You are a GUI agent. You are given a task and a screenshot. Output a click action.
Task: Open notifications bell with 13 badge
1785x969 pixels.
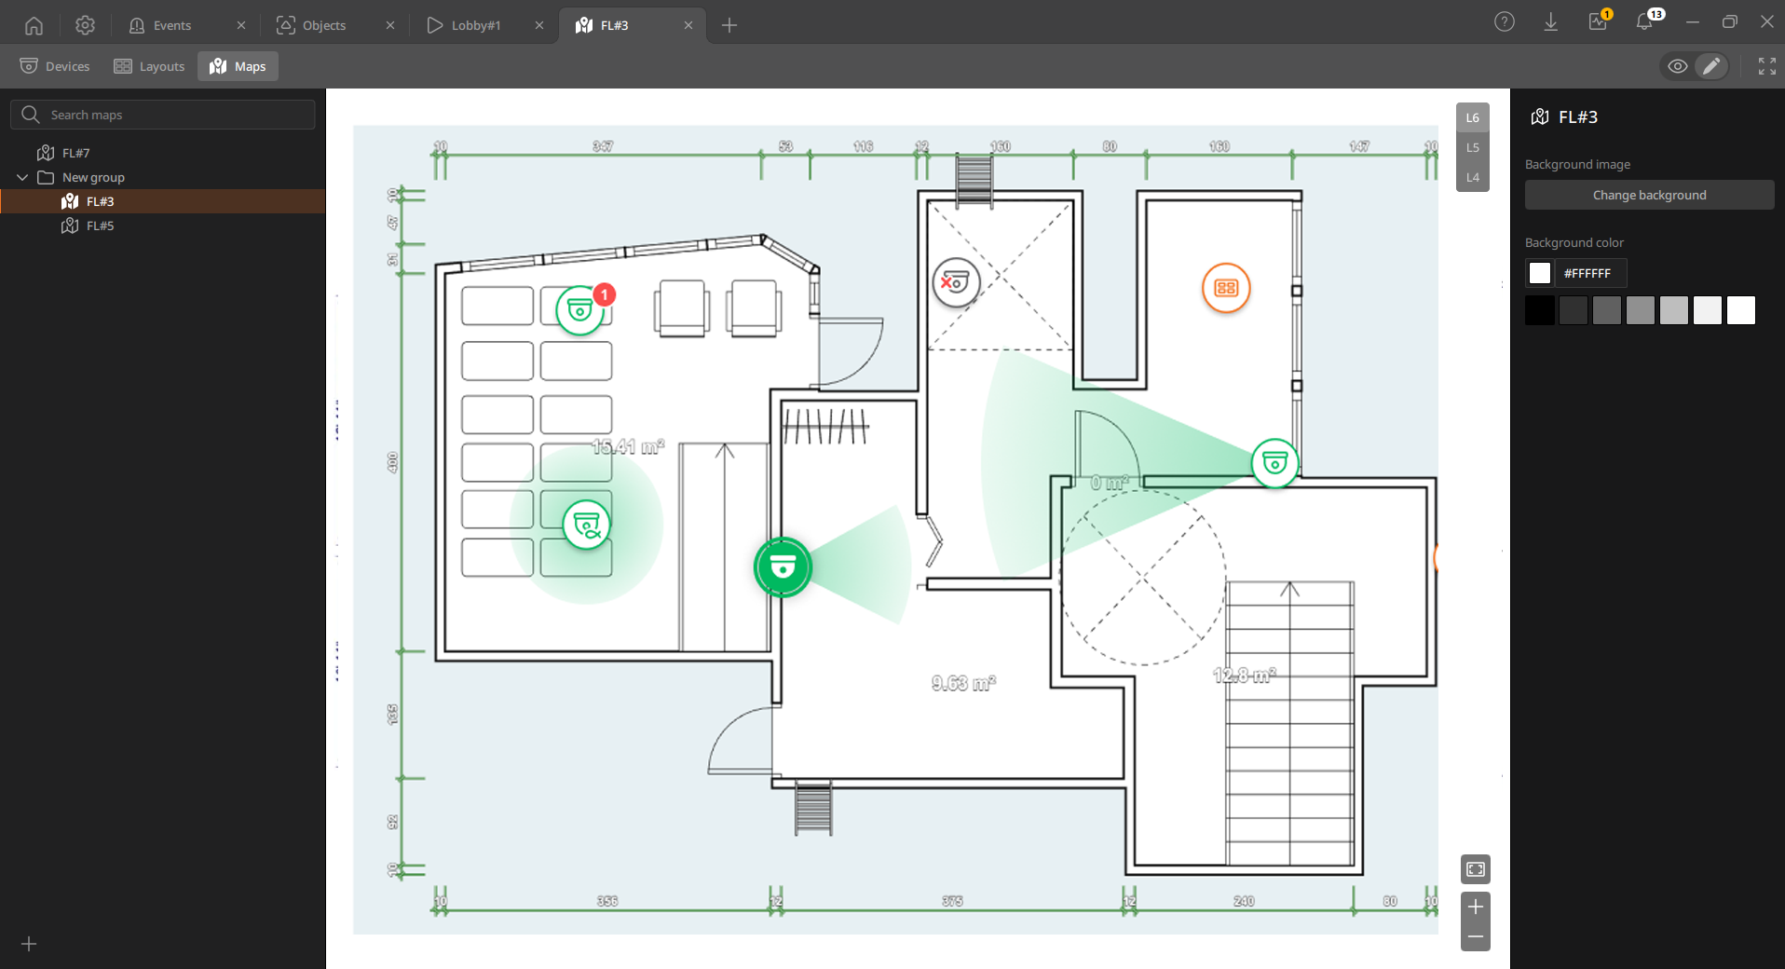pyautogui.click(x=1645, y=21)
